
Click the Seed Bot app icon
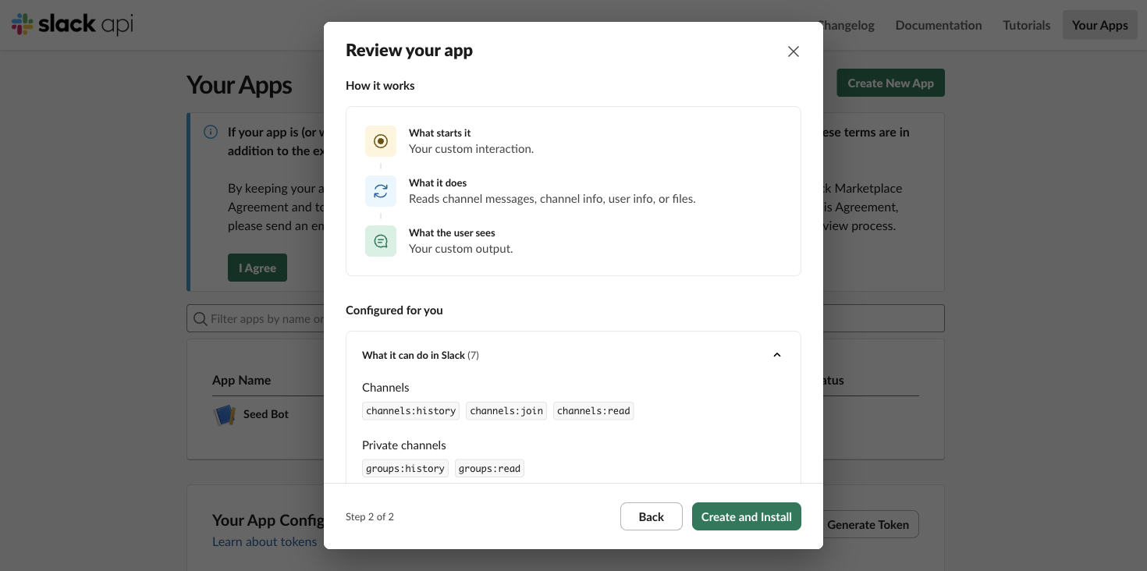tap(225, 414)
